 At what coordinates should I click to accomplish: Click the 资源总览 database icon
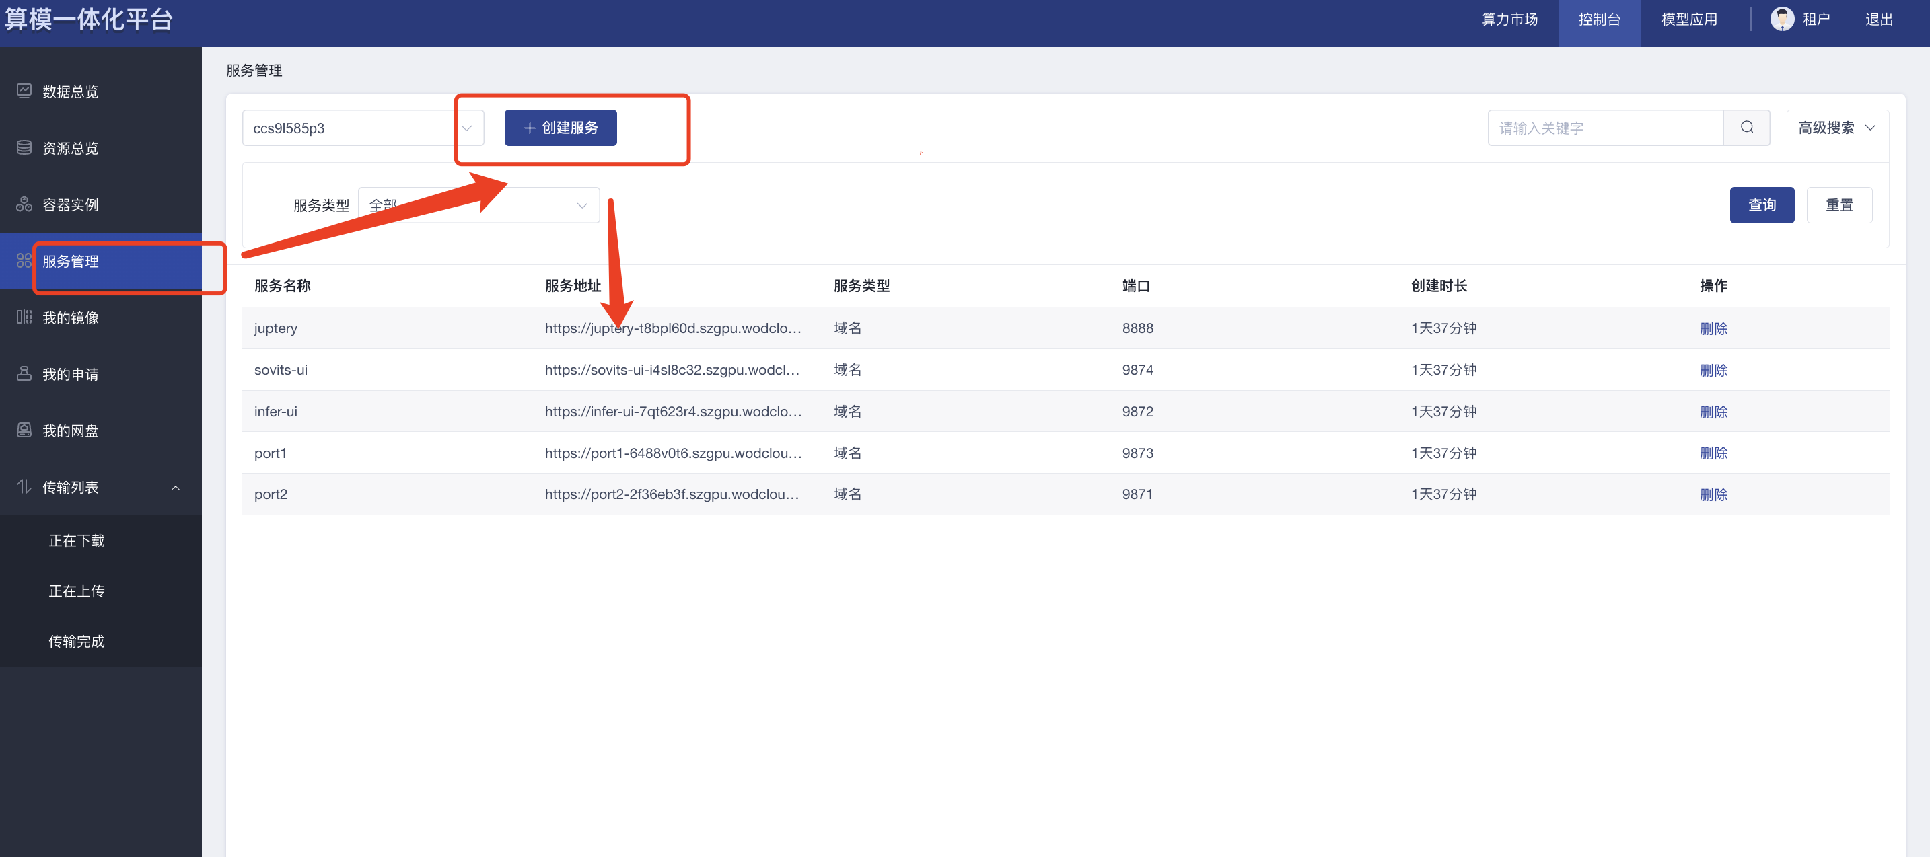tap(24, 147)
